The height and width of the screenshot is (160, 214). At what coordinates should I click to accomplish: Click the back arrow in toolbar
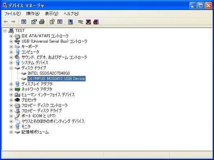point(6,22)
